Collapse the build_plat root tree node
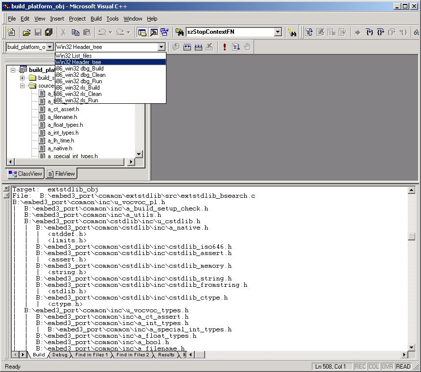 (x=13, y=70)
